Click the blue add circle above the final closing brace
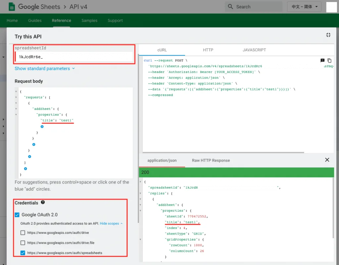 point(25,169)
